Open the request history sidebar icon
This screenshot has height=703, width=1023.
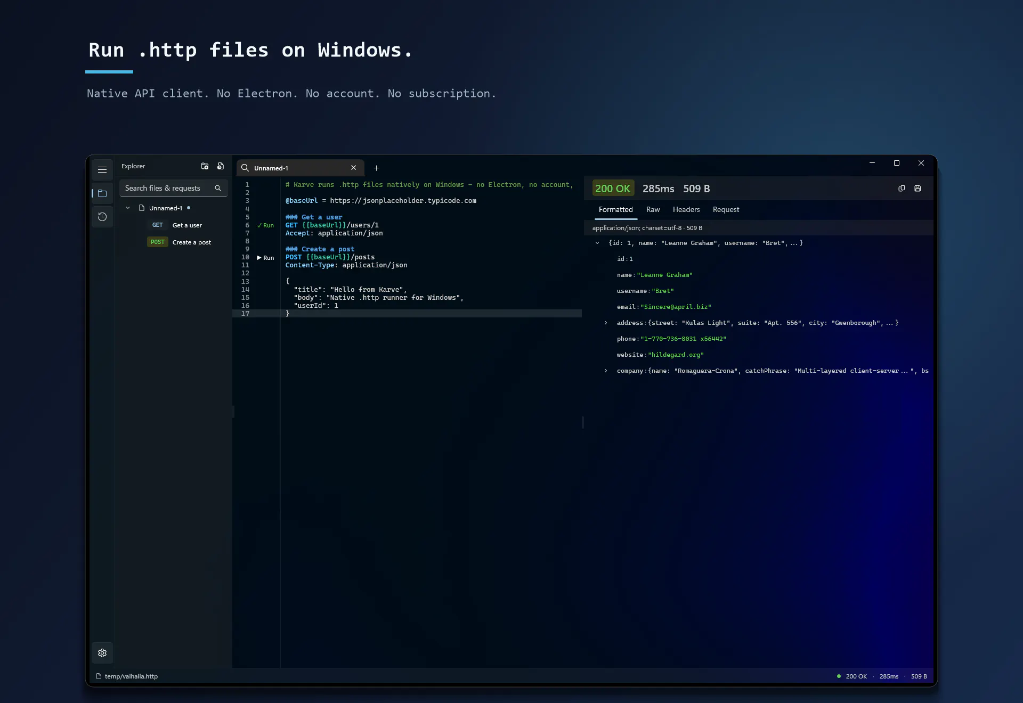pyautogui.click(x=102, y=217)
